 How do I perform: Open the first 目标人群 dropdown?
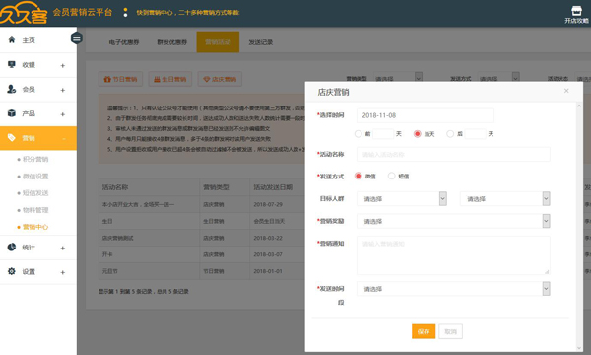click(402, 199)
